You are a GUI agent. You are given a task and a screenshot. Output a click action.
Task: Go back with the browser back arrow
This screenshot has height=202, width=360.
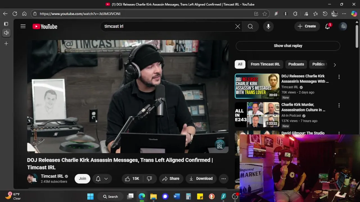pos(5,14)
